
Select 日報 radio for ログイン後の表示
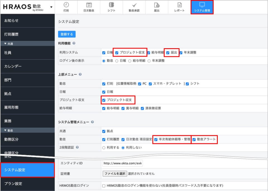117,61
